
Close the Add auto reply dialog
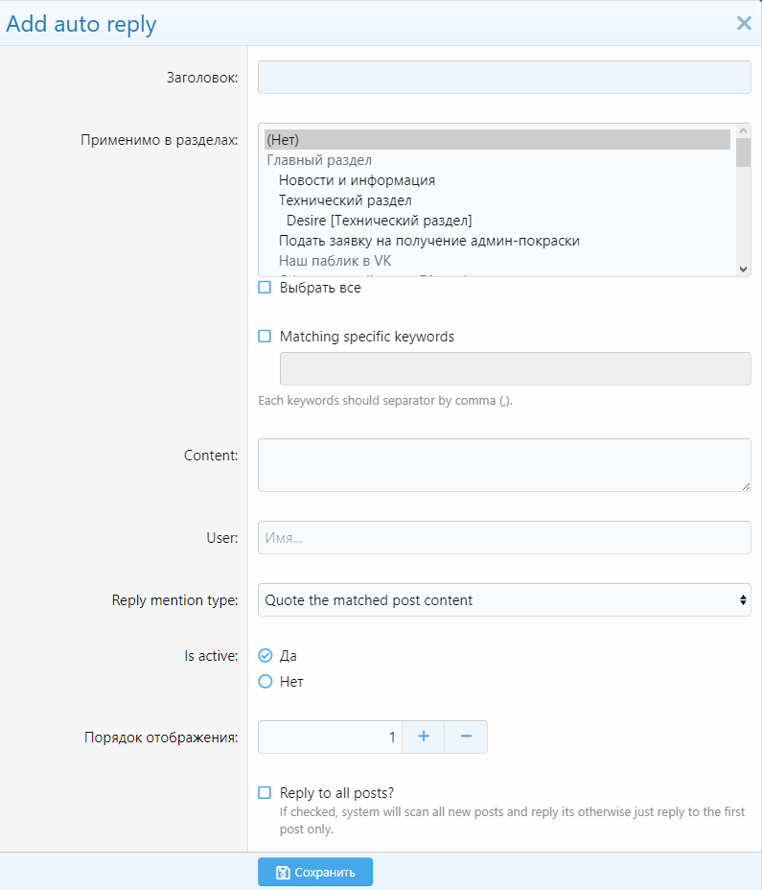pyautogui.click(x=744, y=23)
